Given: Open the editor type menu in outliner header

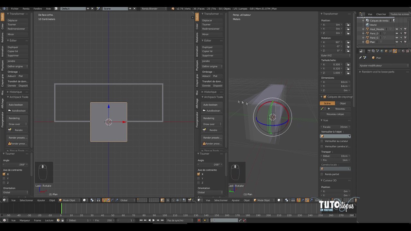Looking at the screenshot, I should tap(362, 14).
